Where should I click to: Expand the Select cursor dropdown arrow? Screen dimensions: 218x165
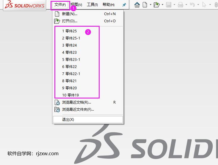click(x=210, y=5)
